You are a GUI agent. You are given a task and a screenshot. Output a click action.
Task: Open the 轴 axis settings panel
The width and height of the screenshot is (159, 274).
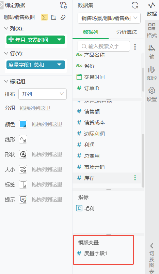152,52
